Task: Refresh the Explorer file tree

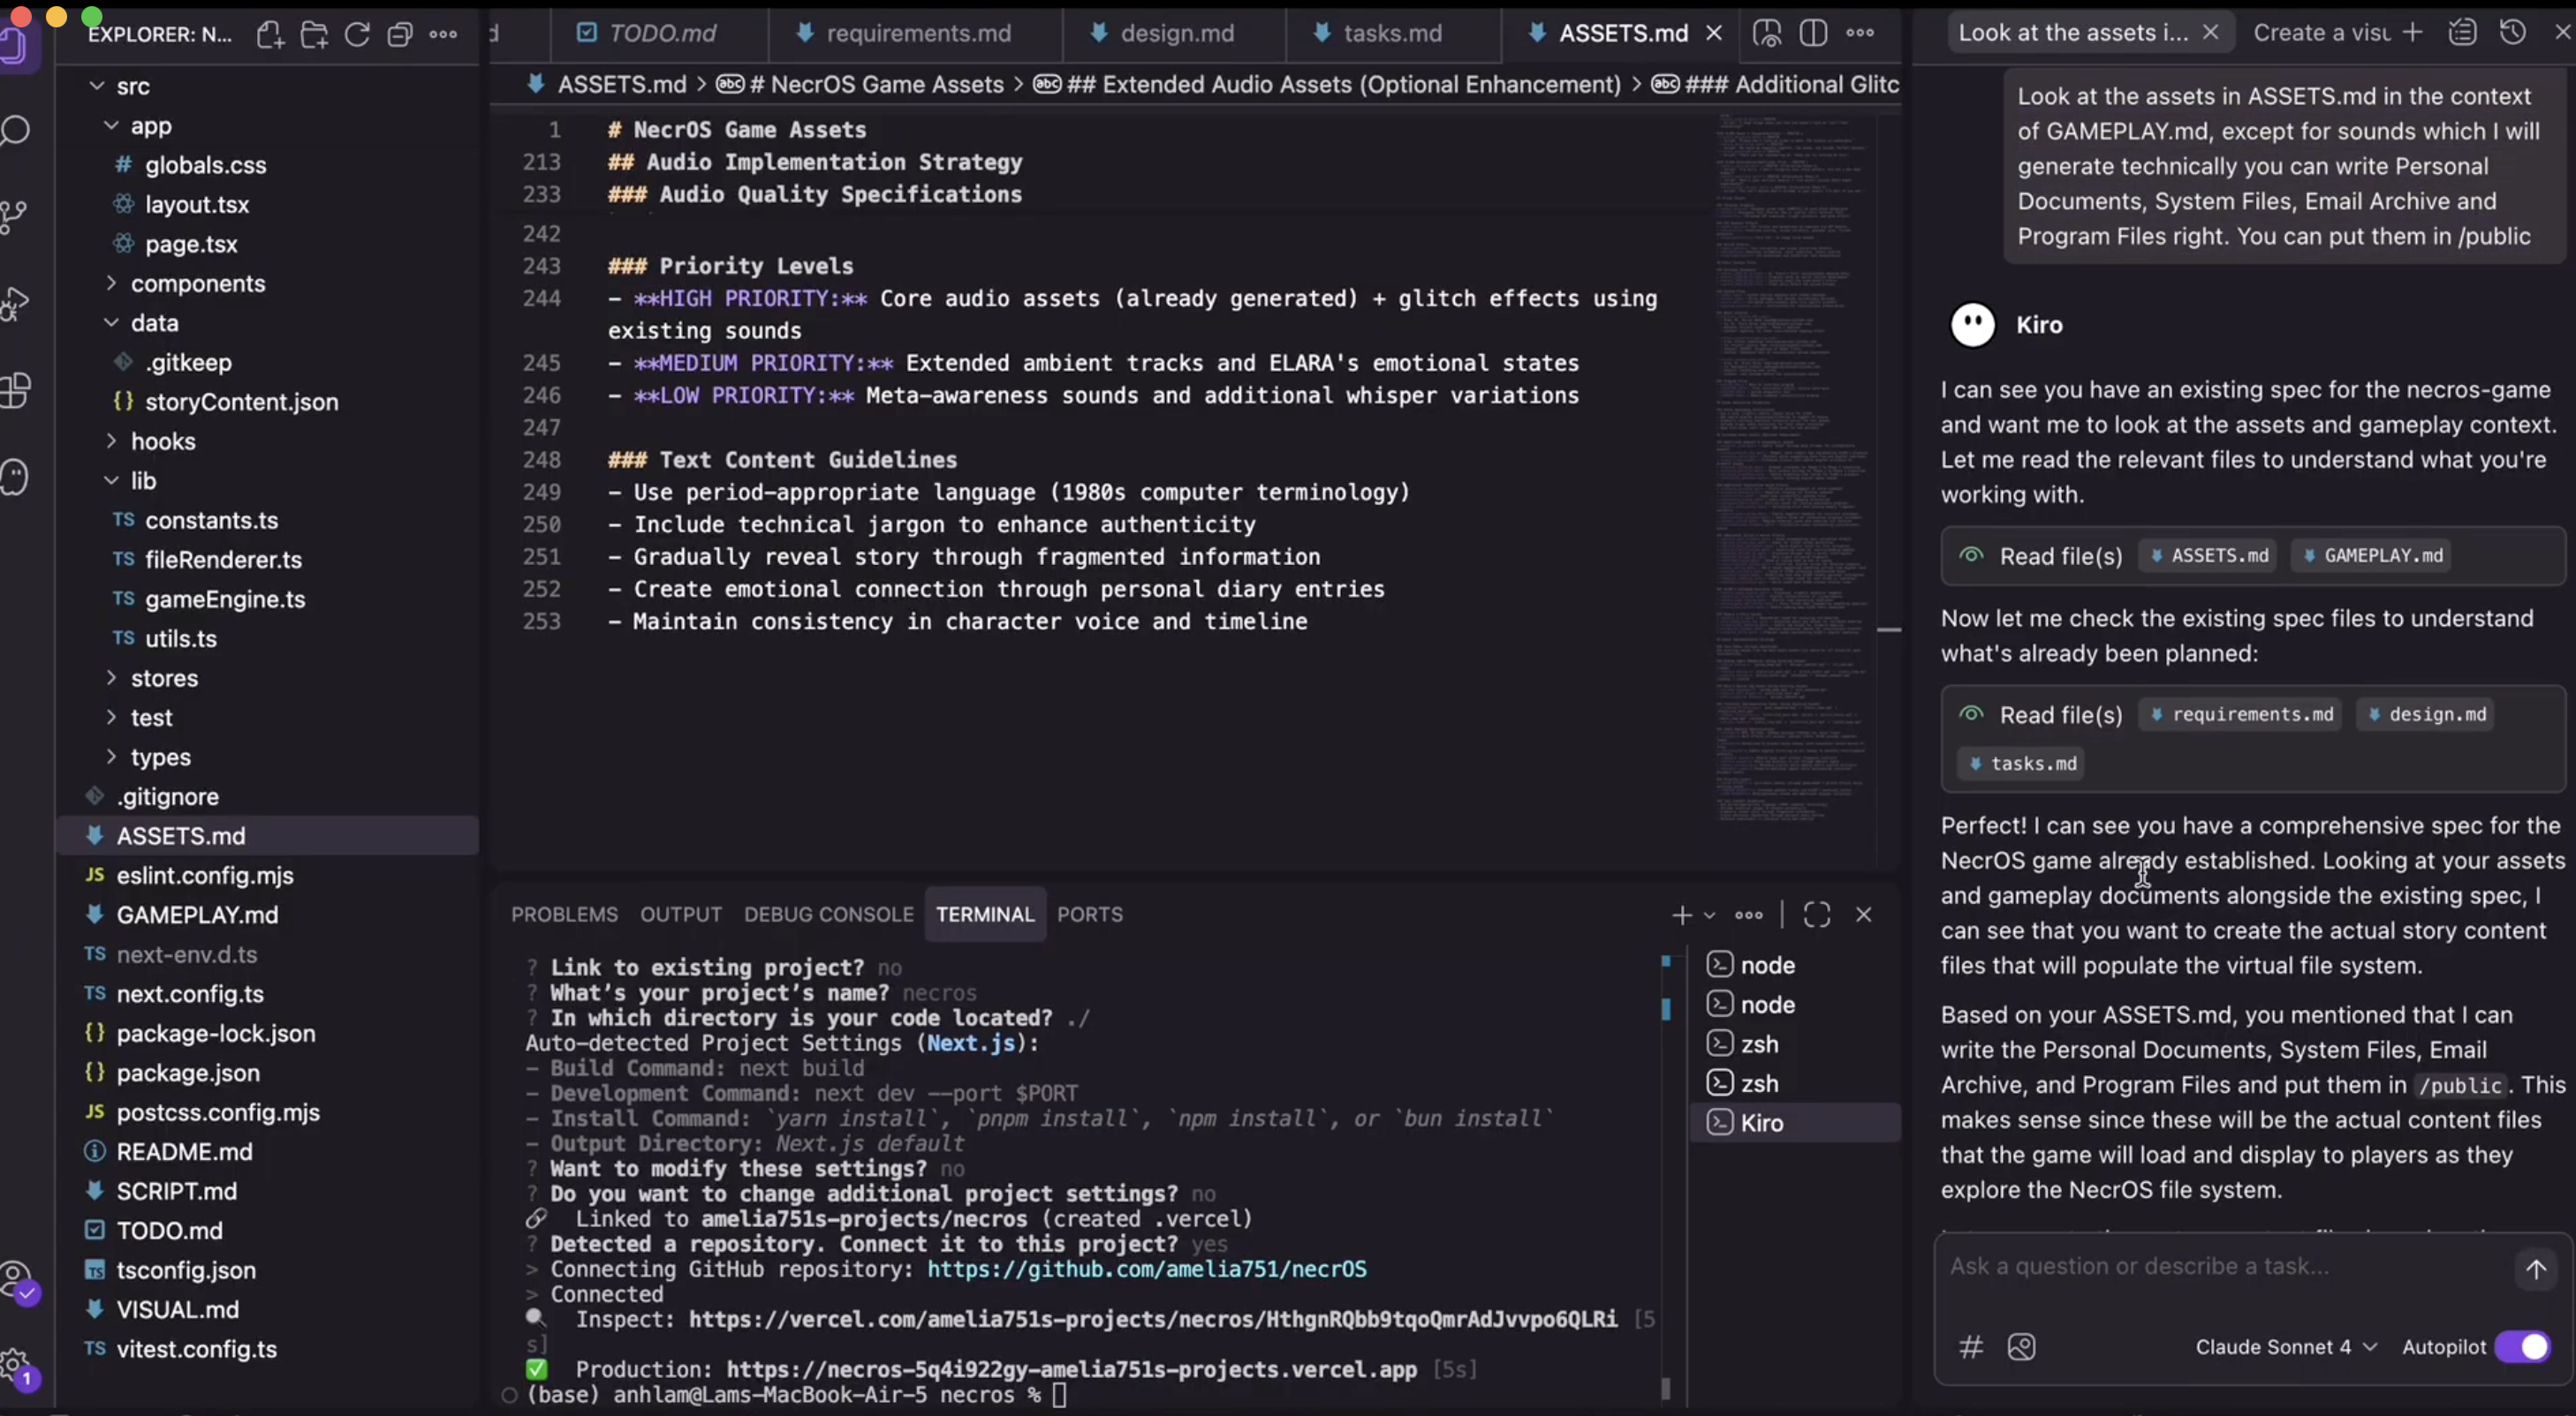Action: point(357,35)
